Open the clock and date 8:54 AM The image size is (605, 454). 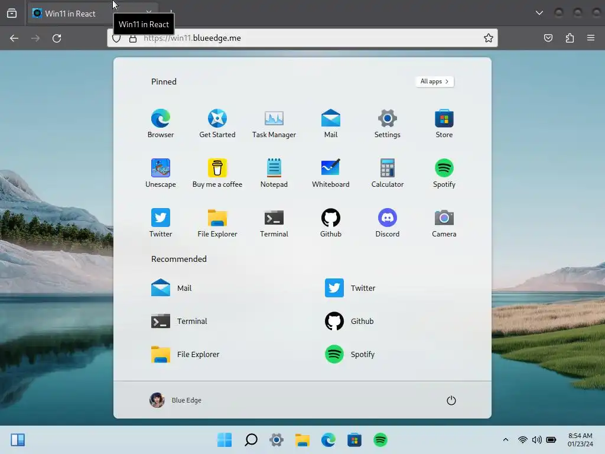(x=580, y=440)
